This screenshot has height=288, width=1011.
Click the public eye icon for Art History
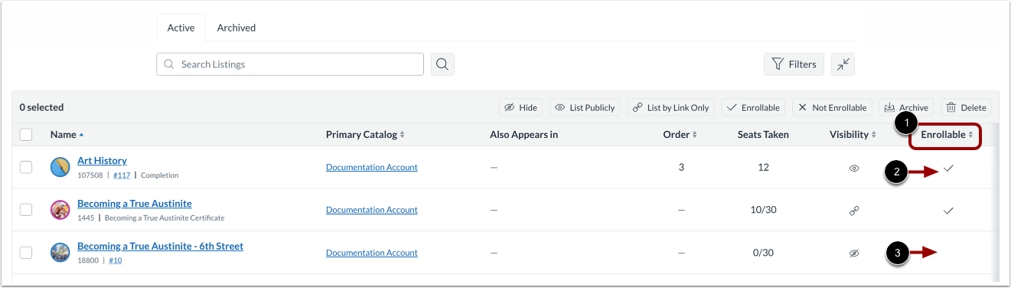click(x=854, y=168)
